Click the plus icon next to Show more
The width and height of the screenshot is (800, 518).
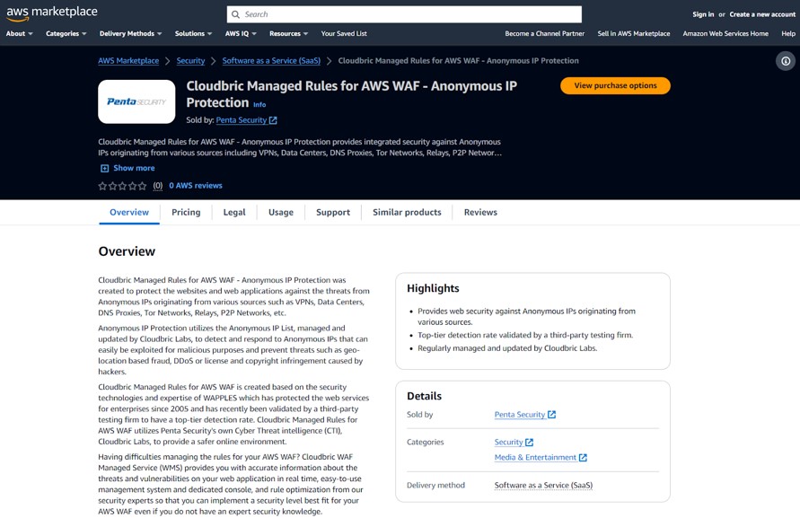pos(104,169)
